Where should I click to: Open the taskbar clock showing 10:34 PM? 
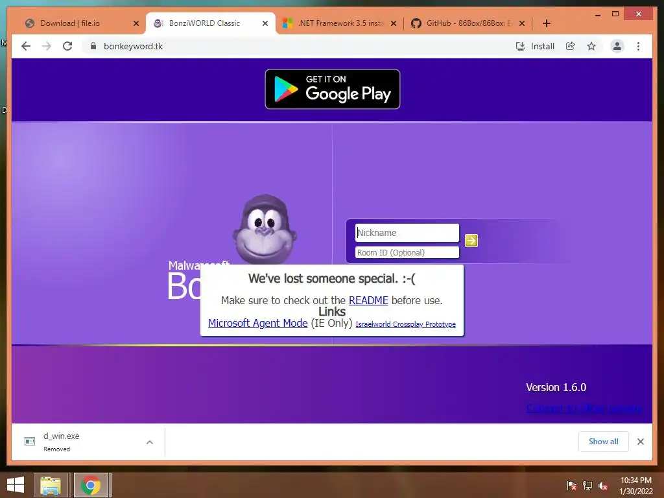coord(636,486)
